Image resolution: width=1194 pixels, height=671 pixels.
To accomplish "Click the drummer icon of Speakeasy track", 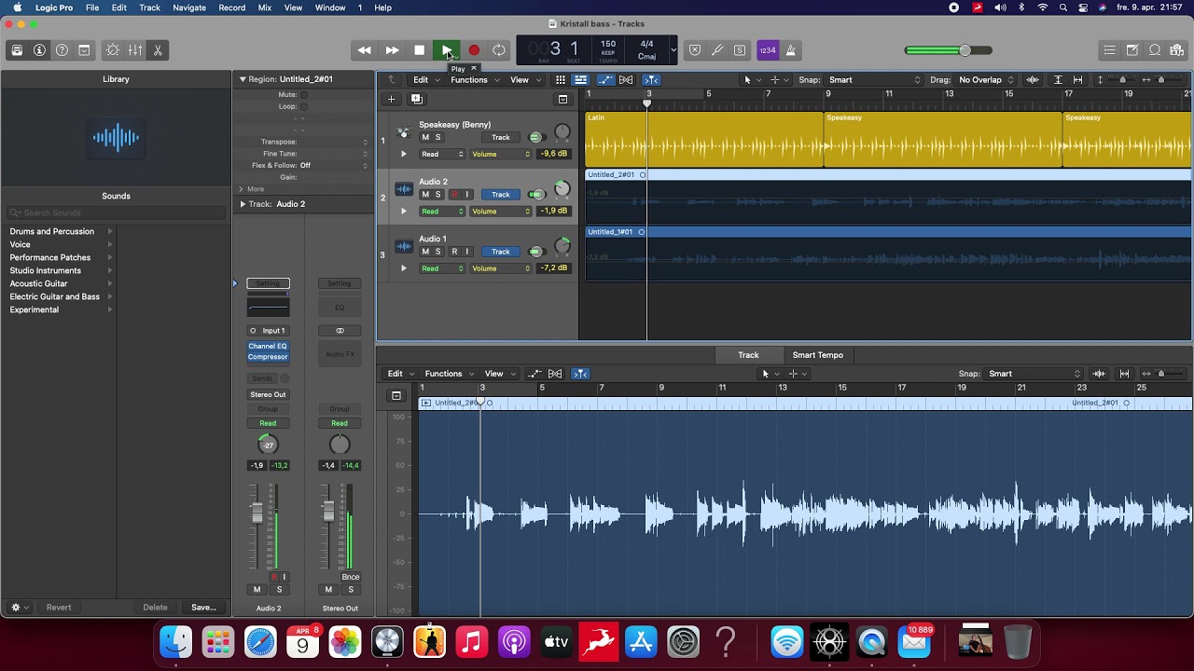I will [403, 131].
